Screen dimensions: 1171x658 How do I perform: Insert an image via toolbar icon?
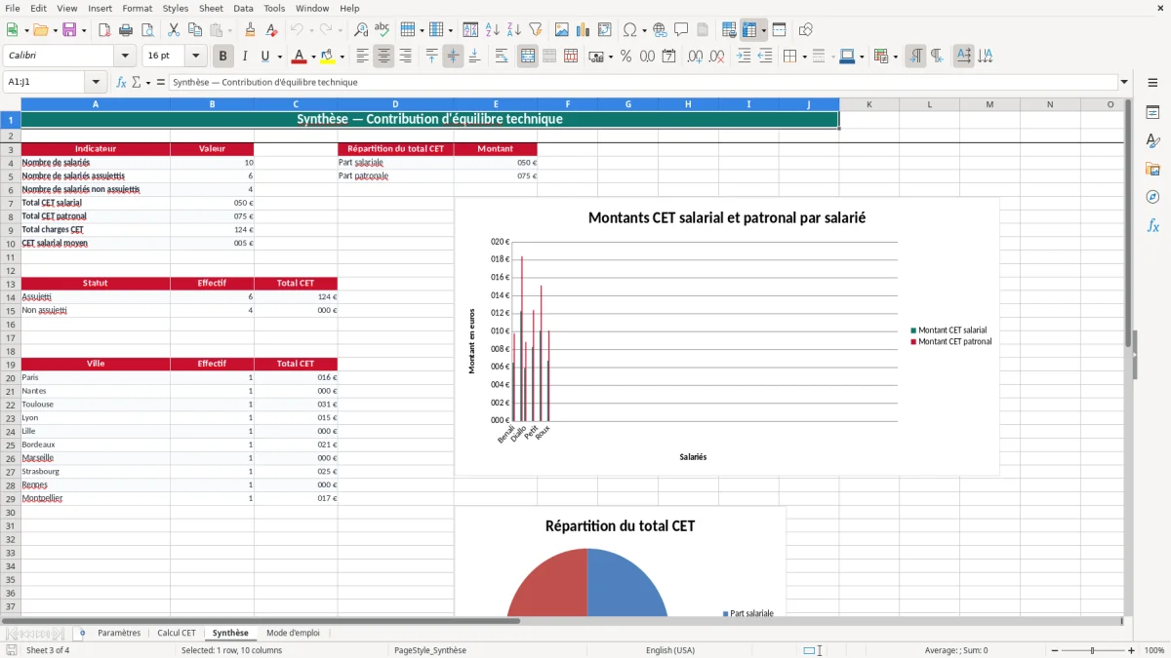562,30
